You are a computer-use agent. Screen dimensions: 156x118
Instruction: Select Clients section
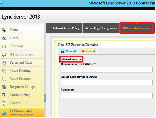tap(22, 103)
